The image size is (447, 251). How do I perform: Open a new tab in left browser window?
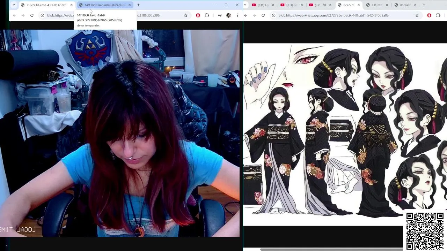pyautogui.click(x=138, y=5)
